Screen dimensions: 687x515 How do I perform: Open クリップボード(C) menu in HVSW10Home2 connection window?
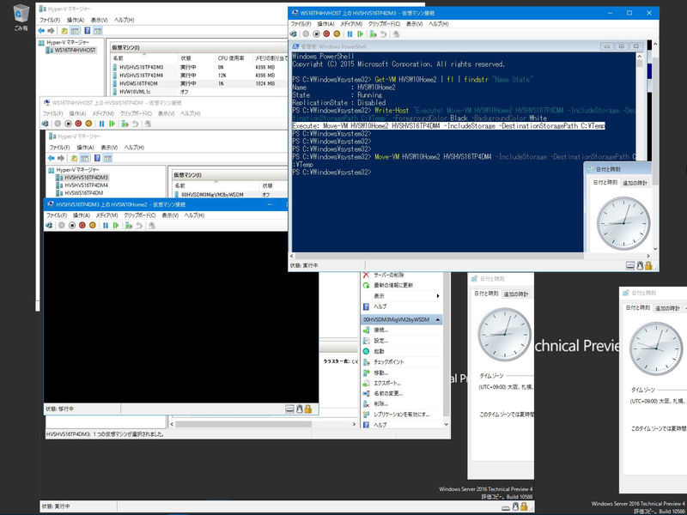[140, 215]
